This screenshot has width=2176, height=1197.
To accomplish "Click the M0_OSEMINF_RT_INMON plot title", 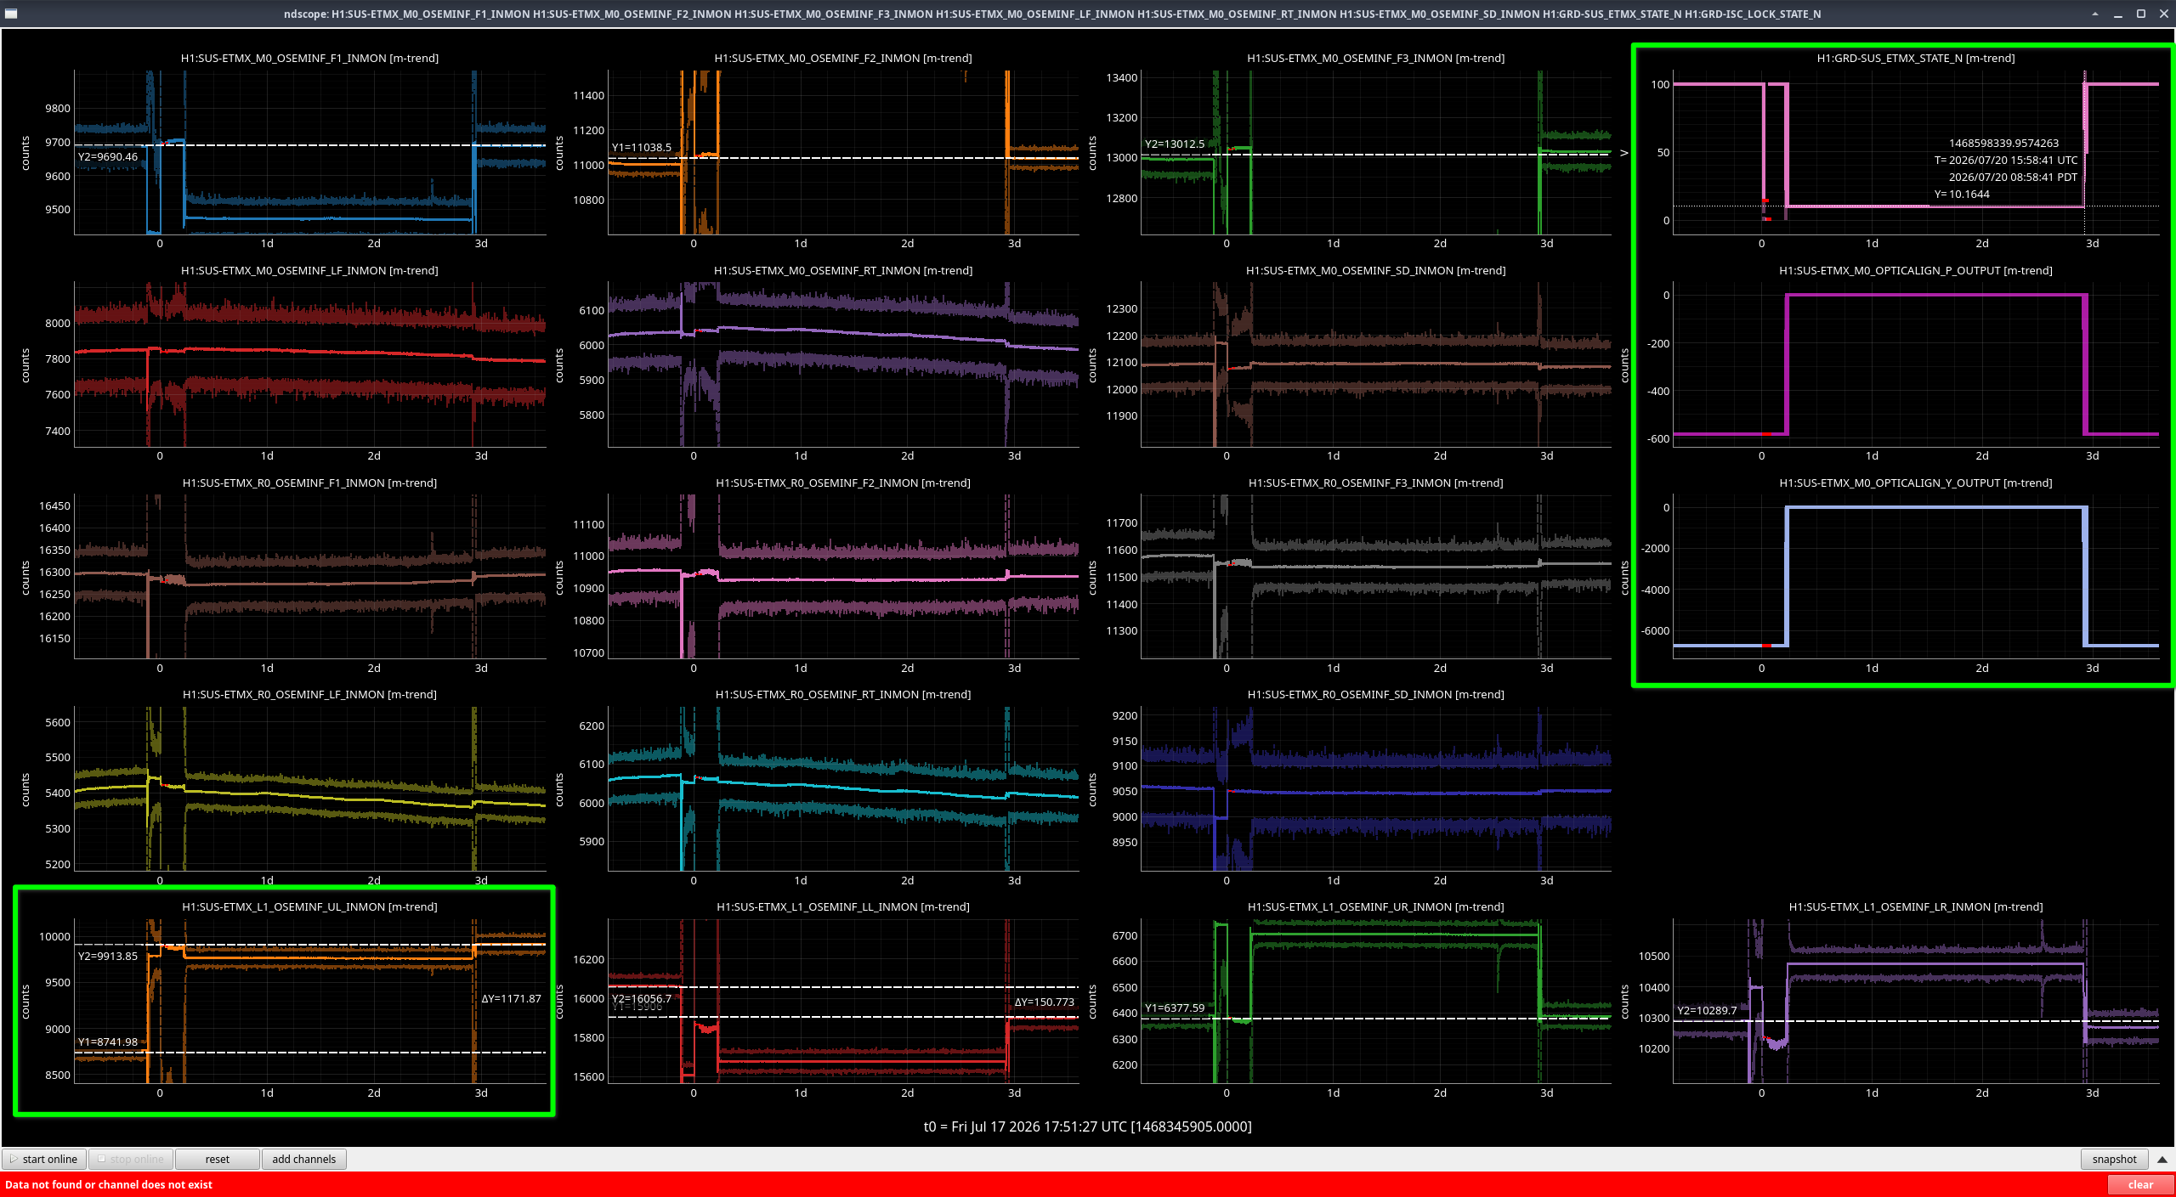I will point(842,270).
